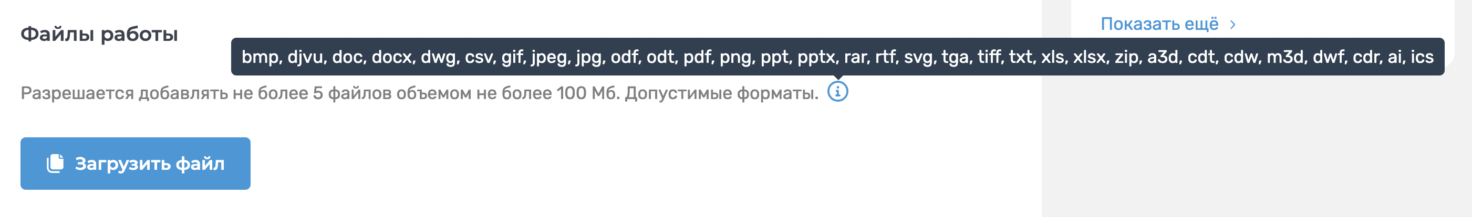Open the Показать ещё link
This screenshot has width=1472, height=217.
[x=1159, y=24]
